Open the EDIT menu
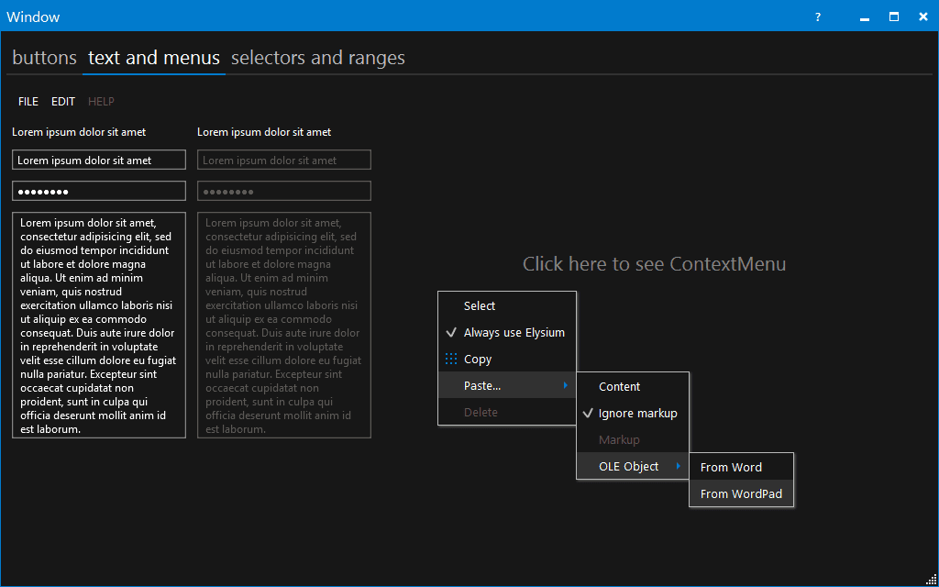Viewport: 939px width, 587px height. click(63, 101)
